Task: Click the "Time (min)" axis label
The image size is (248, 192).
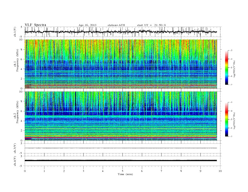Action: pos(125,174)
